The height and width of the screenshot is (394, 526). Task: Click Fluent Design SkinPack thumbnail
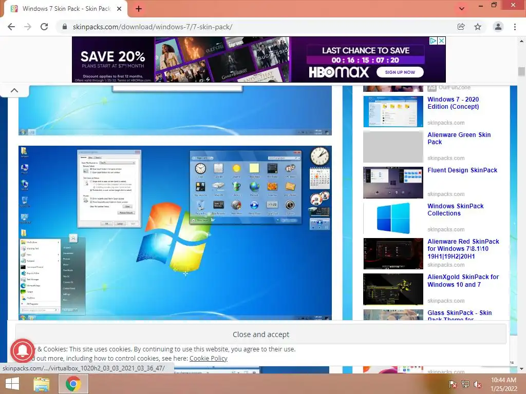coord(393,183)
